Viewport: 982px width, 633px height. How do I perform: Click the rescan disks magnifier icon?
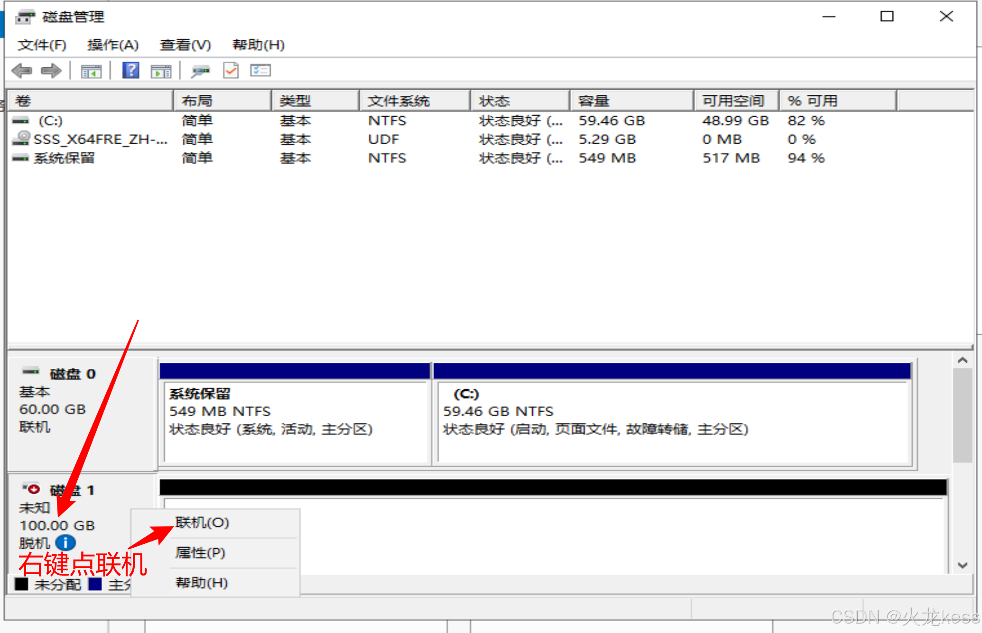tap(200, 72)
